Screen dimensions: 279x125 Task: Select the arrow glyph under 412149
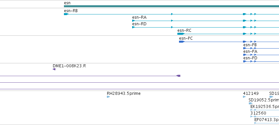coord(244,97)
